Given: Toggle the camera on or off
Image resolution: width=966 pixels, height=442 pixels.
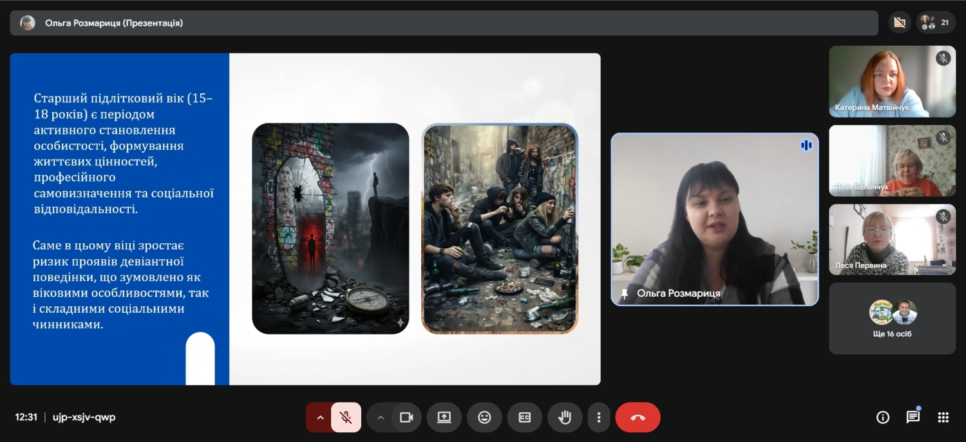Looking at the screenshot, I should click(406, 418).
